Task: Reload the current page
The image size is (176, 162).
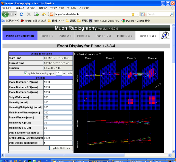Action: pos(21,14)
